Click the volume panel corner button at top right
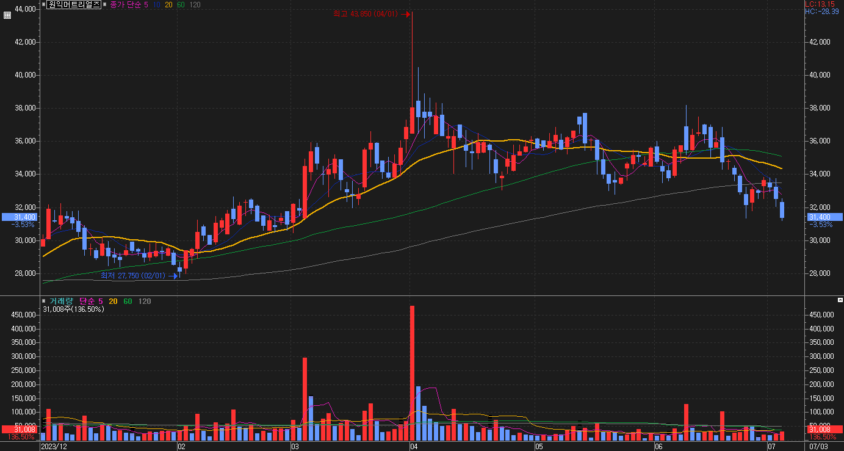Viewport: 844px width, 451px height. click(840, 300)
